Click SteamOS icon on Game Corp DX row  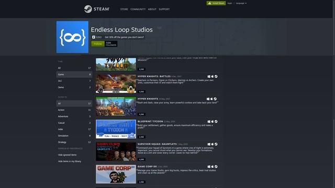click(x=216, y=167)
